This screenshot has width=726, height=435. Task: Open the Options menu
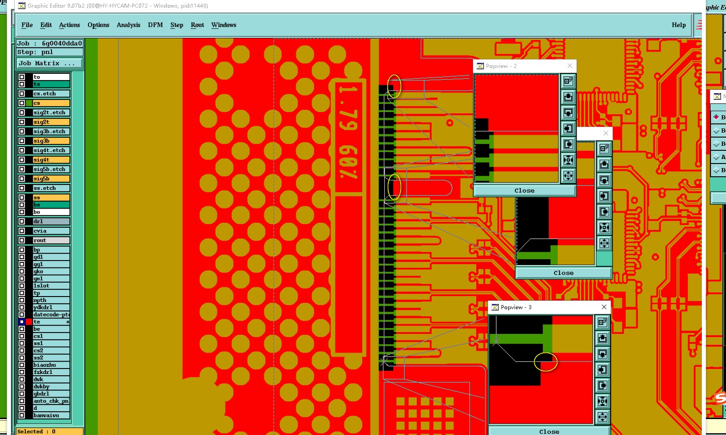98,25
